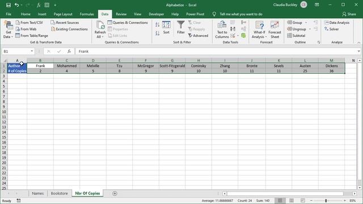The image size is (363, 204).
Task: Open the Group dropdown arrow
Action: pyautogui.click(x=306, y=23)
